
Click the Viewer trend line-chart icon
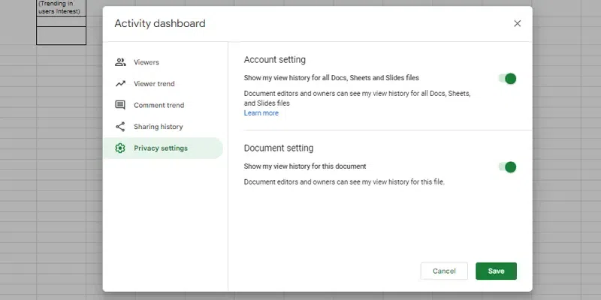(120, 84)
